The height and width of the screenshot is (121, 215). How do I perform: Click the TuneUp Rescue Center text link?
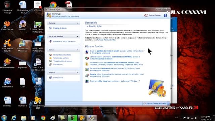(106, 40)
